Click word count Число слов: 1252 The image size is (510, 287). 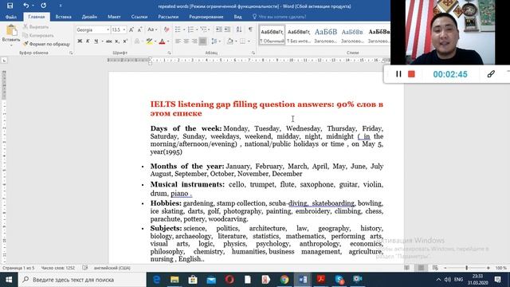pos(58,268)
